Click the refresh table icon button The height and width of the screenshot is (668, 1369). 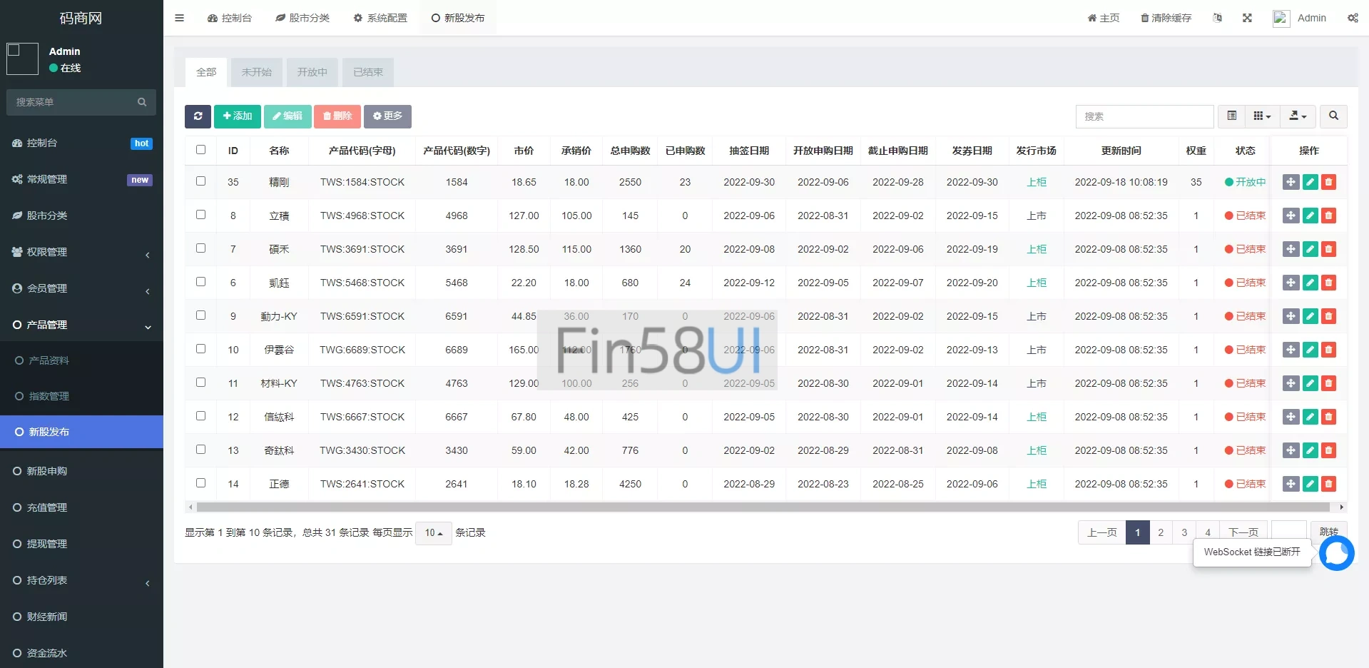[x=198, y=116]
